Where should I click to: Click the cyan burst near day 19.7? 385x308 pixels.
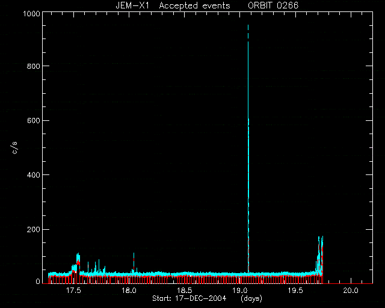pos(319,254)
